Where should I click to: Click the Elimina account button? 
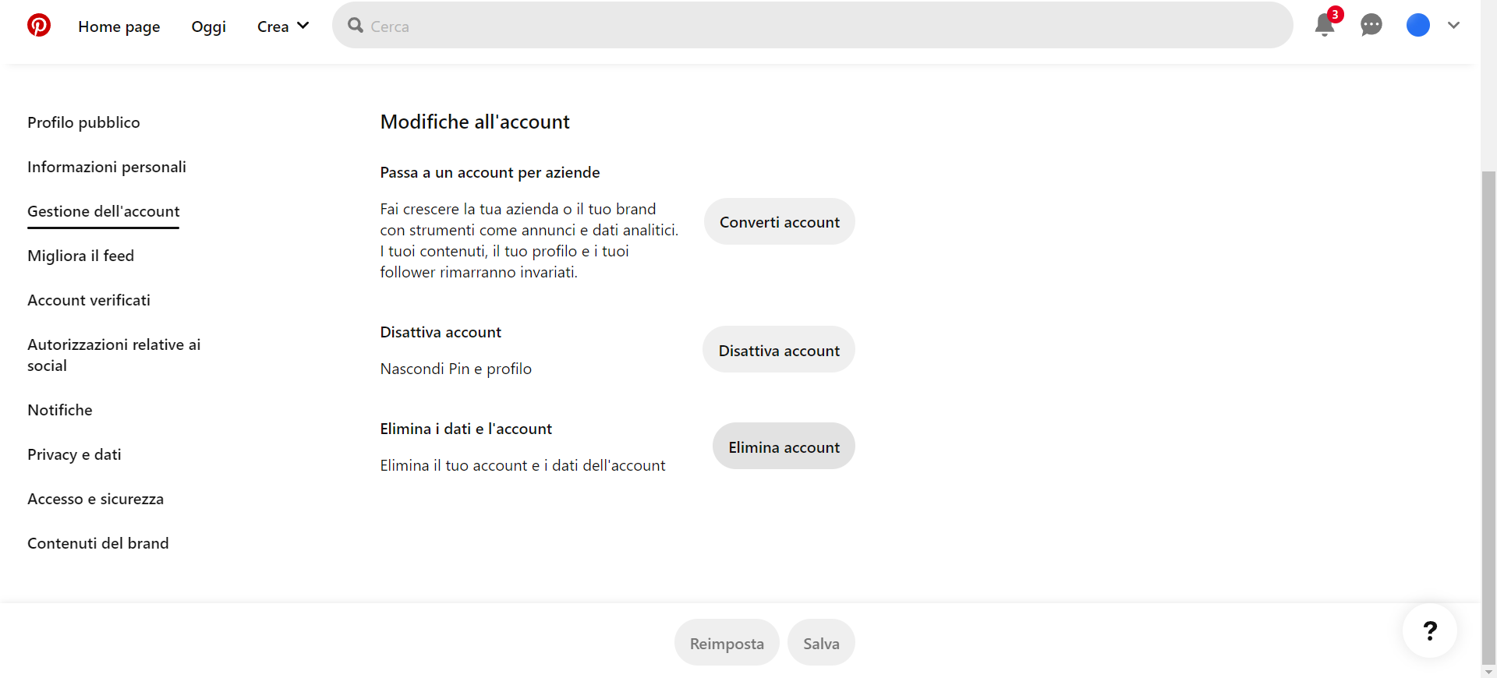[784, 447]
